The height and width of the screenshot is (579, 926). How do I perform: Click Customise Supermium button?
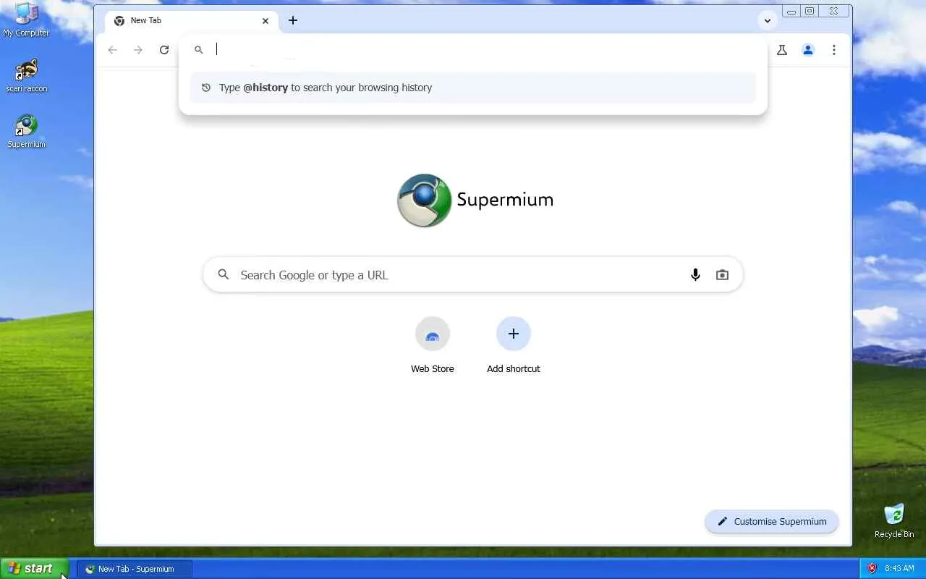click(x=772, y=521)
